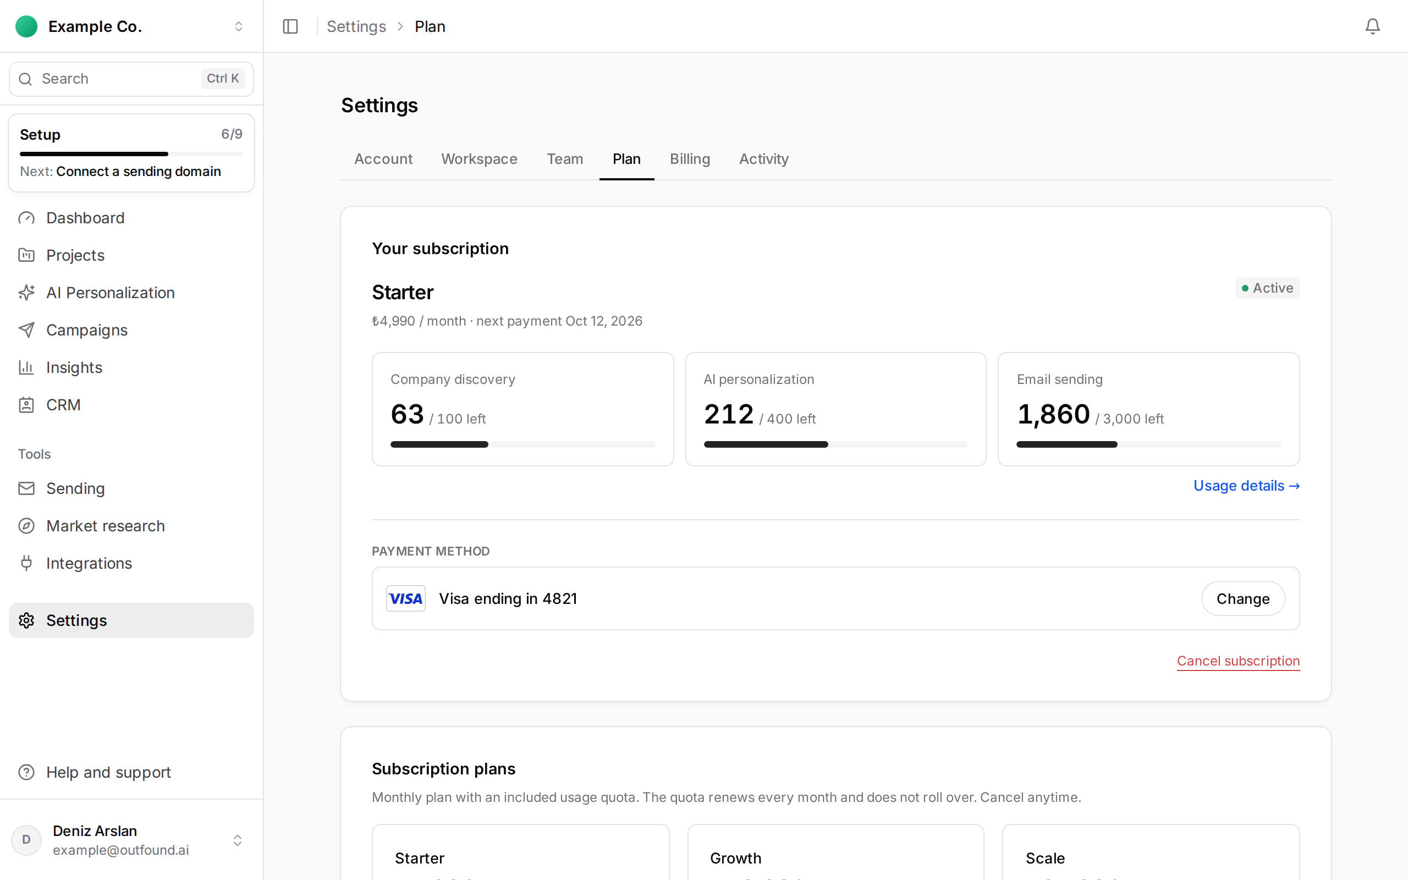
Task: Click the Change payment method button
Action: (1243, 598)
